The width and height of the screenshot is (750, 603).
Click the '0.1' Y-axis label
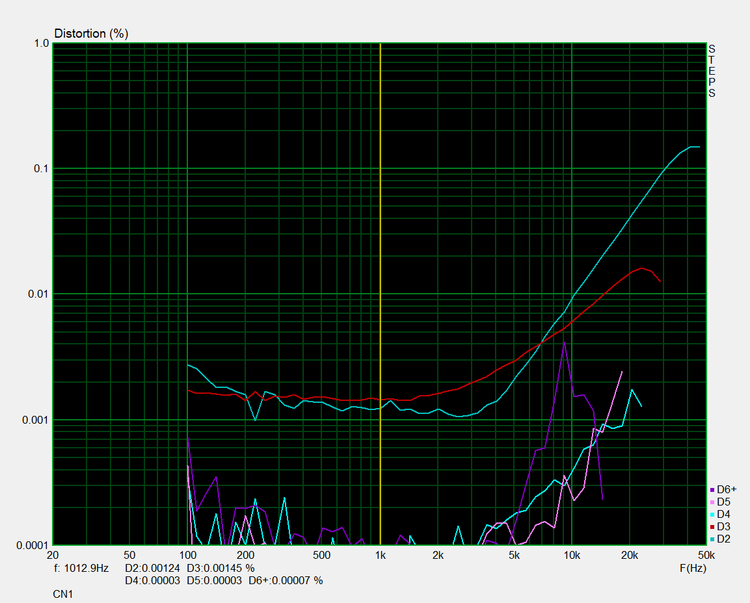click(x=42, y=169)
